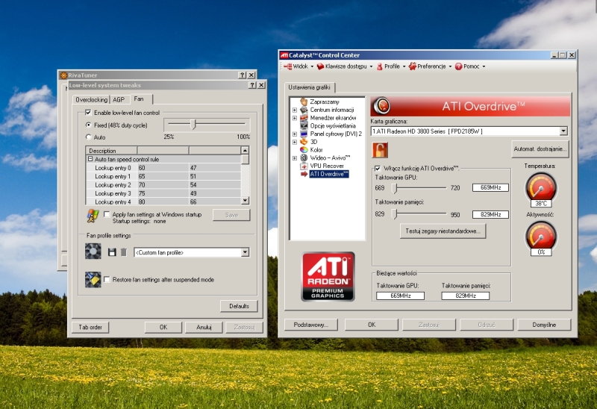The width and height of the screenshot is (597, 409).
Task: Click the Kolor tree icon
Action: coord(304,150)
